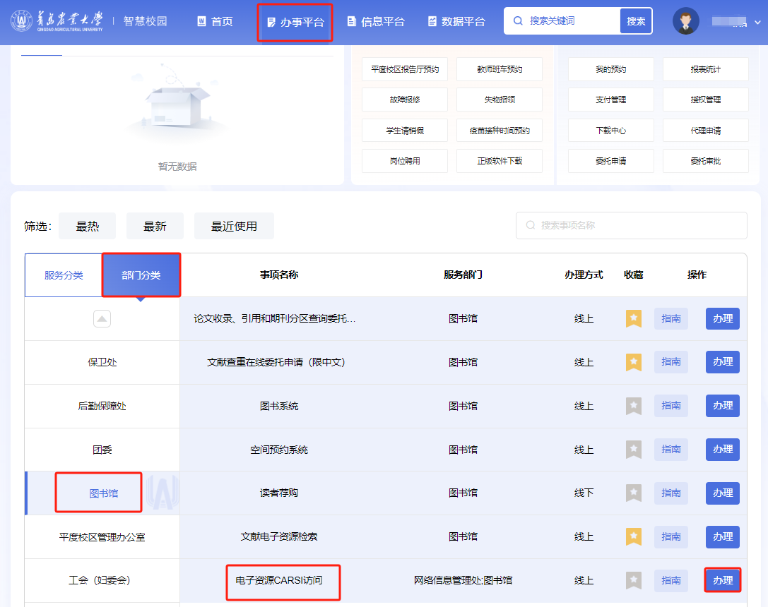Click the university logo in header
This screenshot has width=768, height=607.
pyautogui.click(x=57, y=21)
